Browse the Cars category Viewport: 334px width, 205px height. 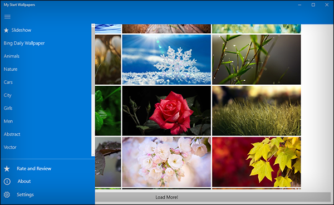tap(8, 82)
